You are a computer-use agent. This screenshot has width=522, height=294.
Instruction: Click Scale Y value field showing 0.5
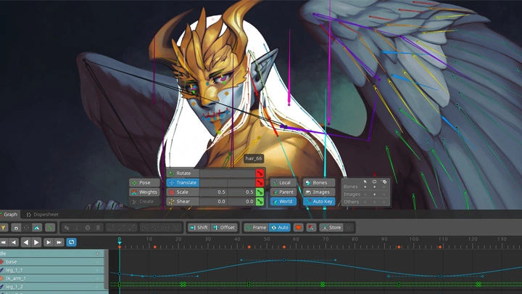click(x=241, y=192)
